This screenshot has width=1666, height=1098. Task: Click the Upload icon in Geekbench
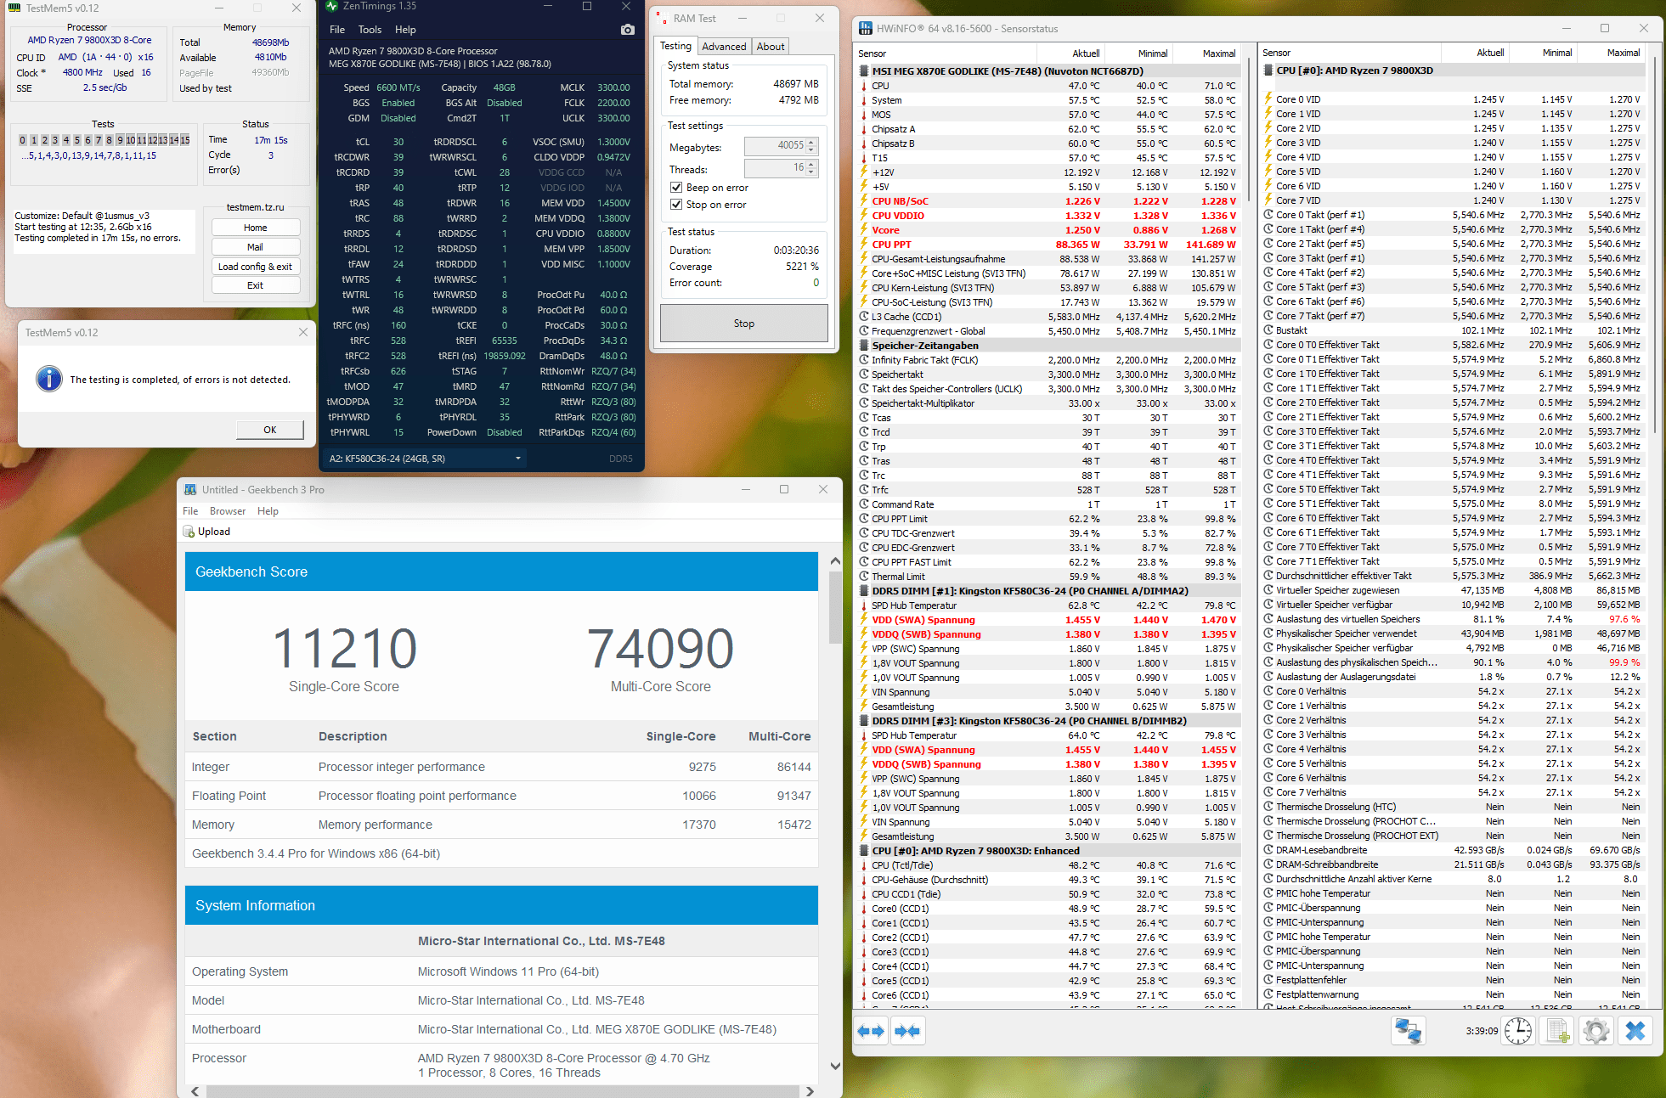(x=189, y=532)
